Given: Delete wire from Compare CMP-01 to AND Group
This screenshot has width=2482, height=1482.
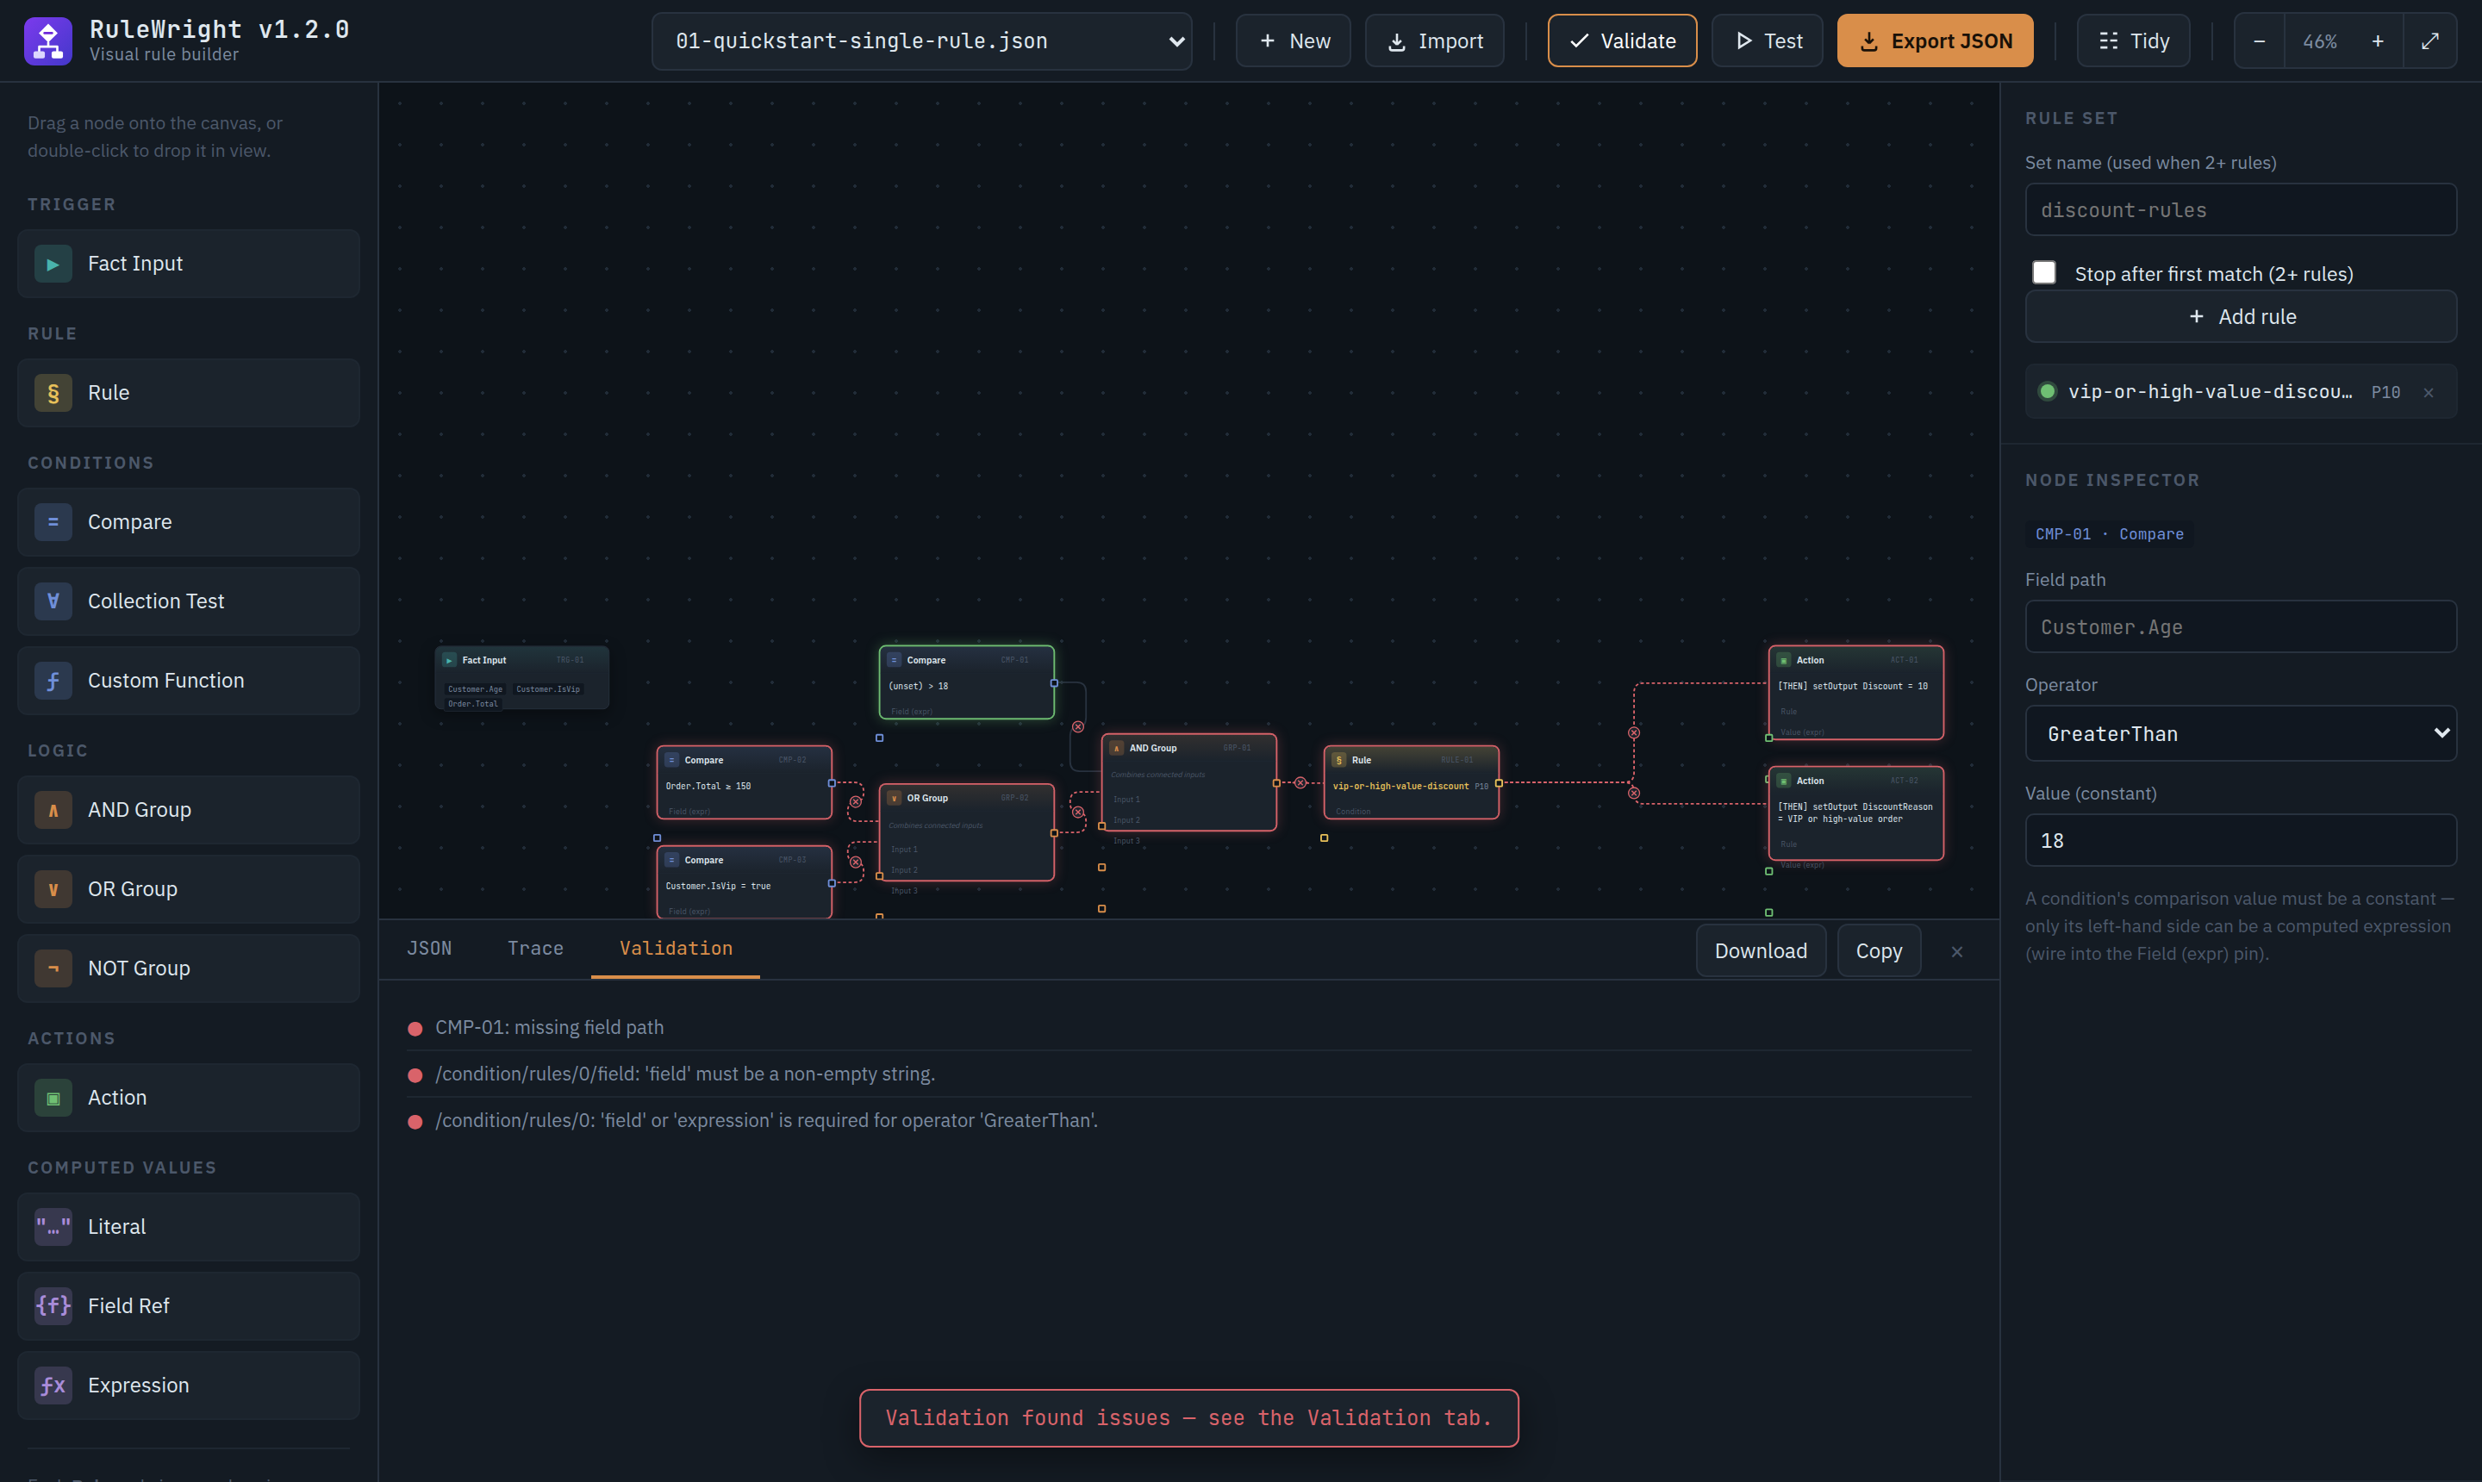Looking at the screenshot, I should [x=1078, y=727].
